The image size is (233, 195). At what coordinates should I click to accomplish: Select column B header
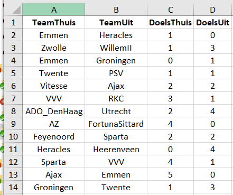pyautogui.click(x=116, y=10)
